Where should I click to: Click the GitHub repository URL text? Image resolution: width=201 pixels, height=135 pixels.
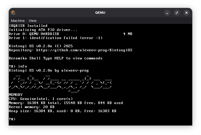(x=84, y=50)
